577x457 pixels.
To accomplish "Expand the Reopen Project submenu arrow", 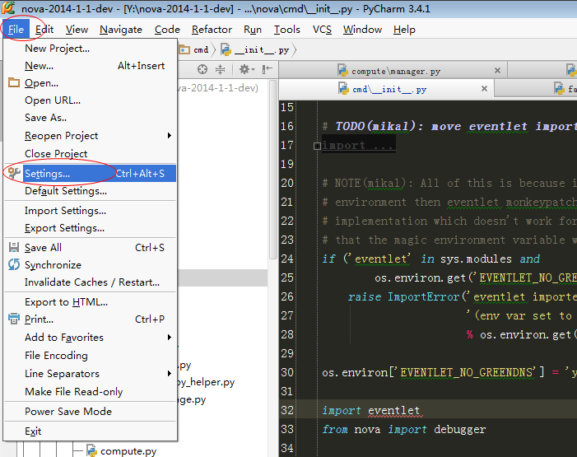I will point(170,136).
